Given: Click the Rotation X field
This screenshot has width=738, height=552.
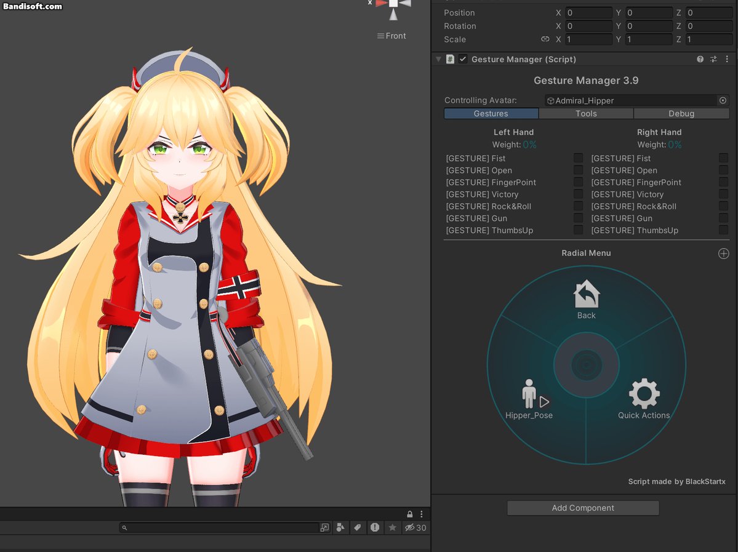Looking at the screenshot, I should 588,26.
